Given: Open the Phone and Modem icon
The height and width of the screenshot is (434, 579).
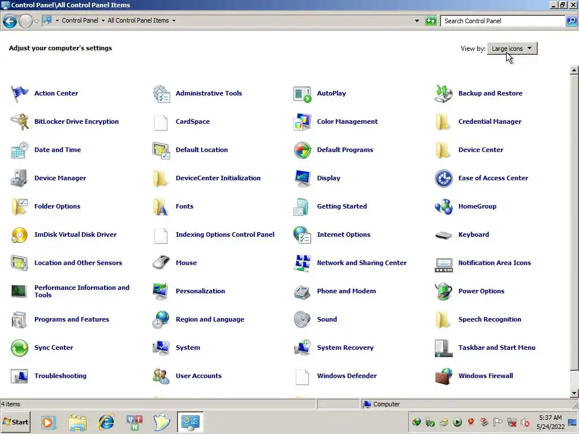Looking at the screenshot, I should pos(303,291).
